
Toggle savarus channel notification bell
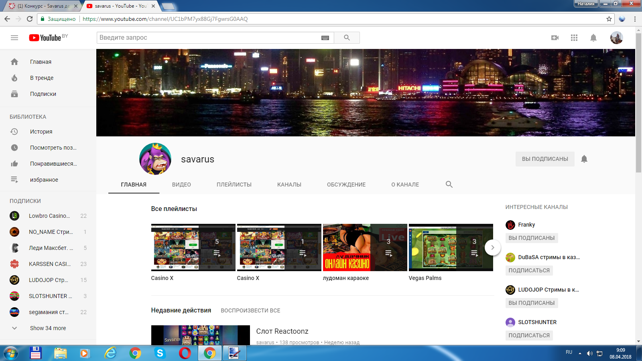(584, 159)
